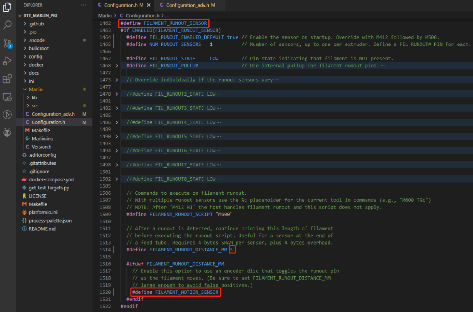
Task: Open the Extensions view icon
Action: 7,79
